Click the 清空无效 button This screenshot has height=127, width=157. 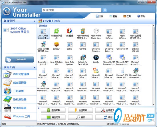(53, 117)
